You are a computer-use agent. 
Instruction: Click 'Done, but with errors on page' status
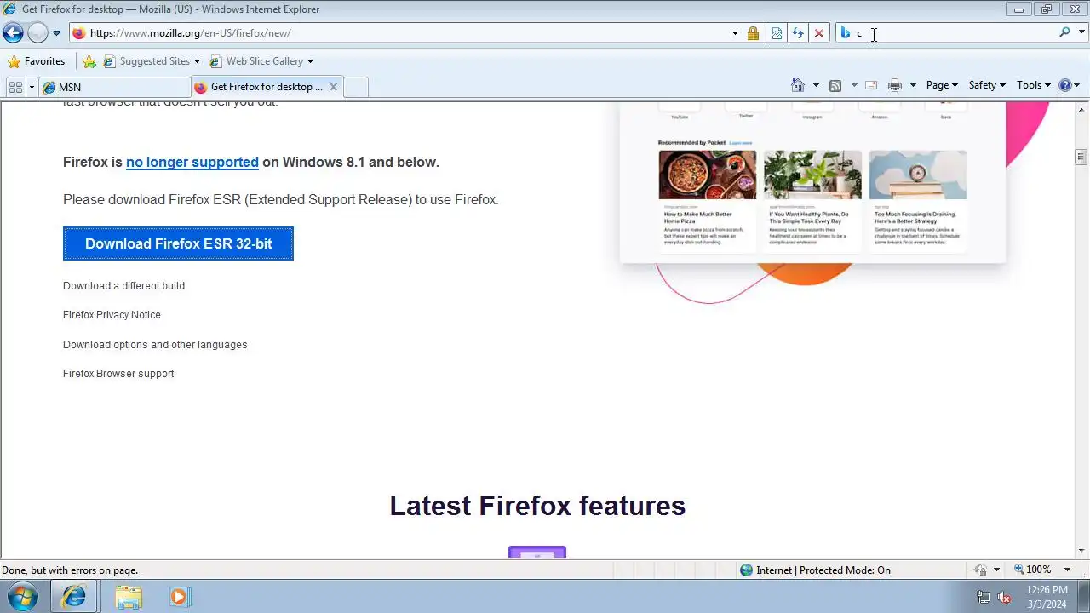pos(70,570)
